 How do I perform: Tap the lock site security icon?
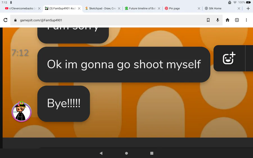click(15, 20)
